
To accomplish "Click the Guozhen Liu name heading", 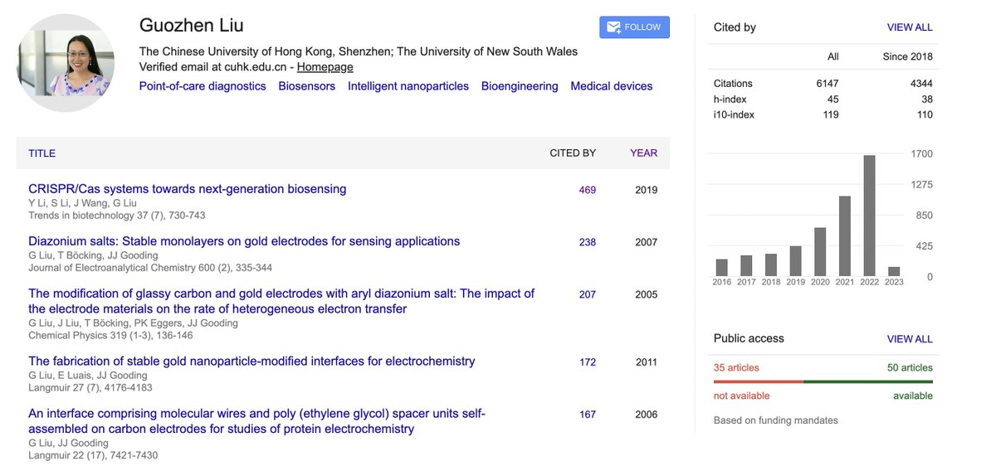I will click(192, 26).
